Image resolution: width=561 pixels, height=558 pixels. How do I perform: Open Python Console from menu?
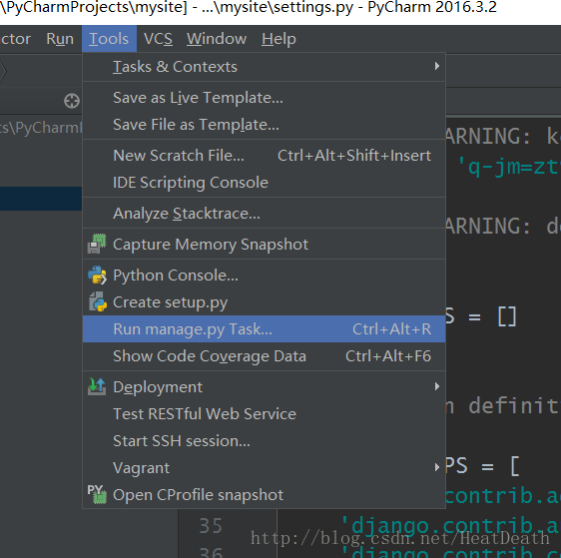point(264,276)
